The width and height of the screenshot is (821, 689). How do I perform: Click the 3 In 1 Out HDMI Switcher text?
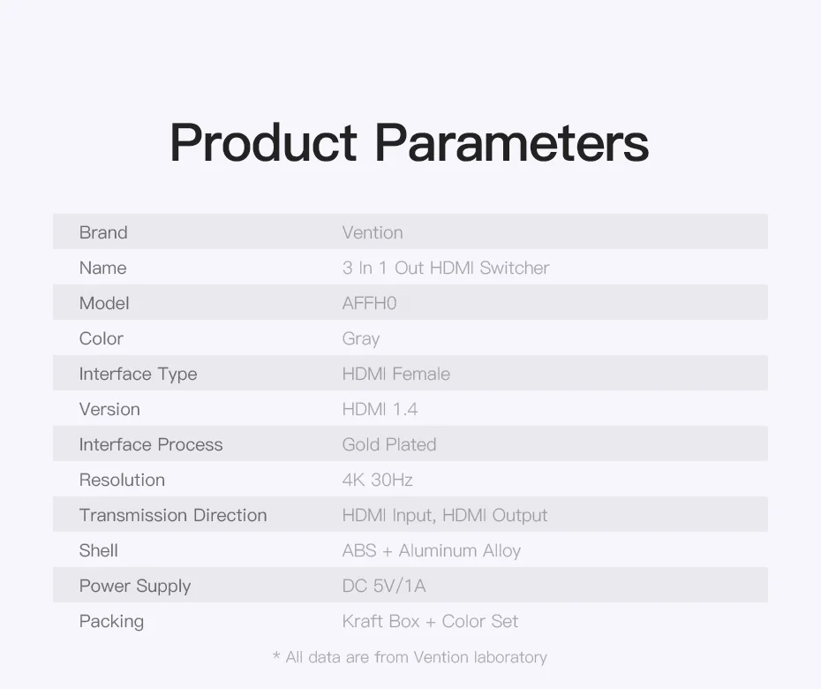(x=446, y=268)
